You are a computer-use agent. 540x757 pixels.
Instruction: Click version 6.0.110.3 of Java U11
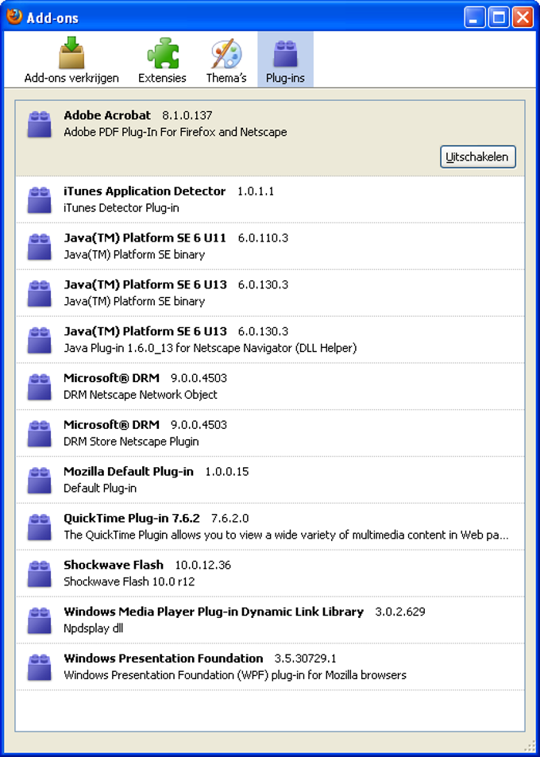pyautogui.click(x=263, y=238)
